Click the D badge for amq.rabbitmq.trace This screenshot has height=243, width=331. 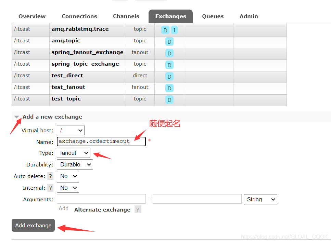pos(165,30)
